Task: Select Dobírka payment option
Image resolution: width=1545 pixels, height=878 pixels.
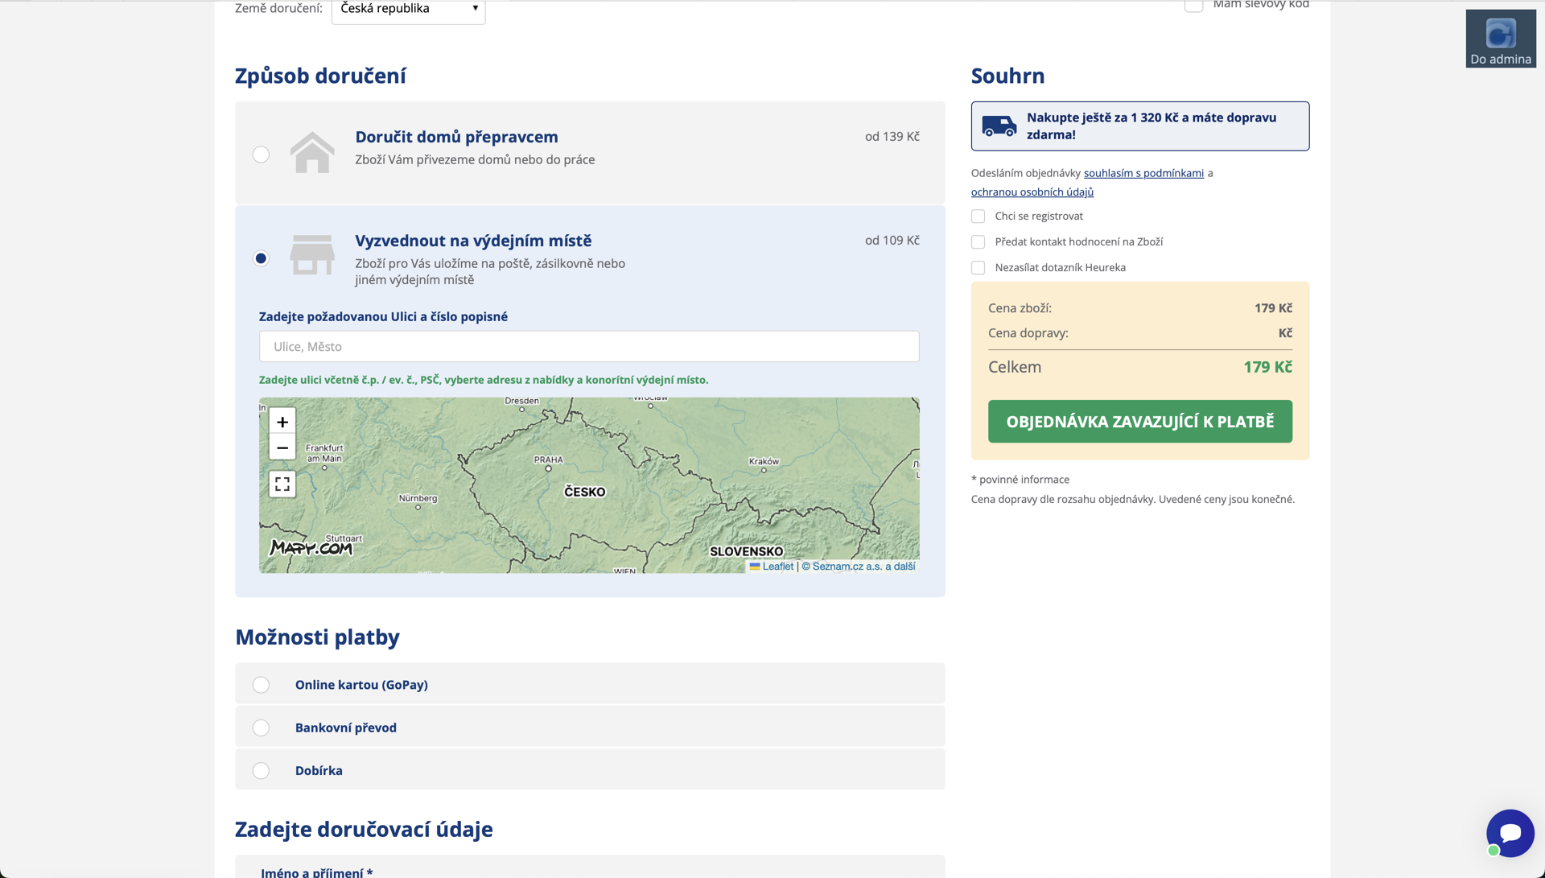Action: tap(261, 771)
